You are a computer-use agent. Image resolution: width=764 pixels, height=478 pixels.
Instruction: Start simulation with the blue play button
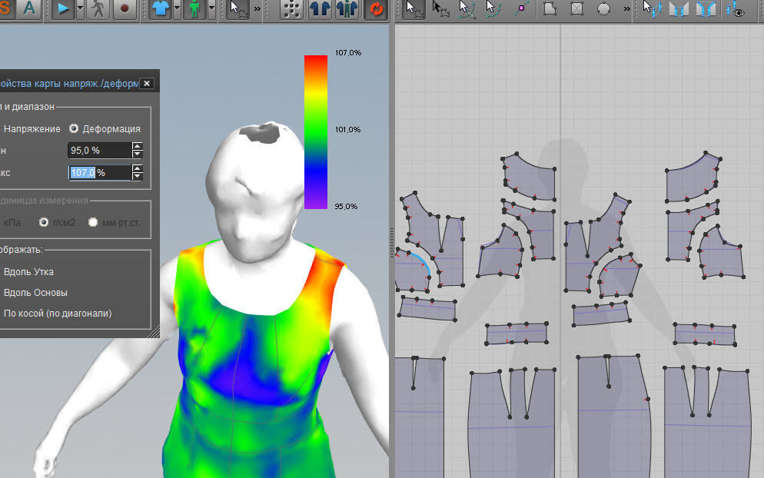click(64, 9)
